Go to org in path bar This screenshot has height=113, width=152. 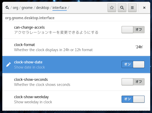tap(15, 8)
